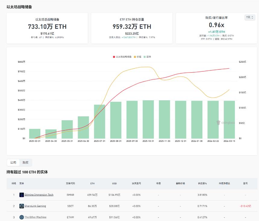This screenshot has width=259, height=221.
Task: Open the SharpLink Gaming link
Action: pyautogui.click(x=35, y=206)
